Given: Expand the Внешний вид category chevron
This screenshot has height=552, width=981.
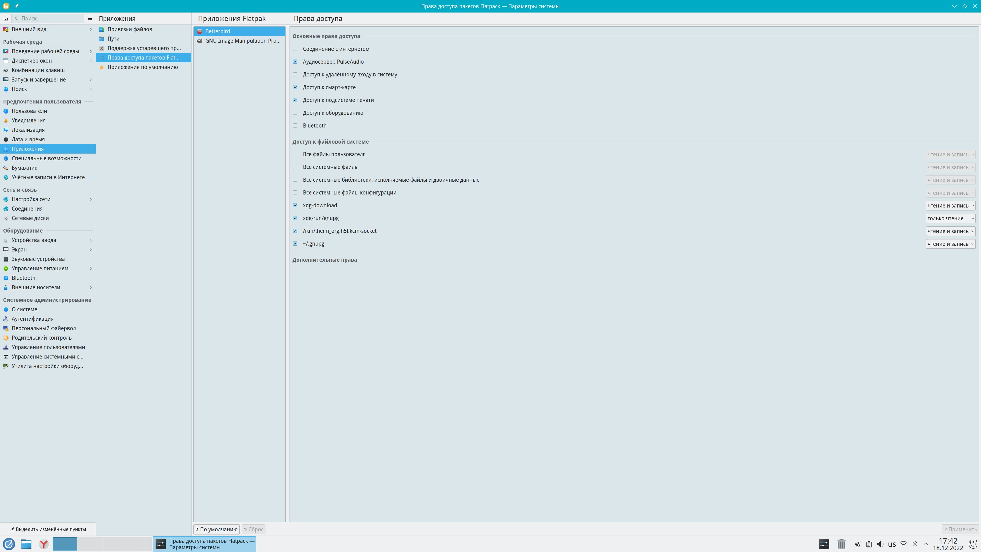Looking at the screenshot, I should click(x=91, y=29).
